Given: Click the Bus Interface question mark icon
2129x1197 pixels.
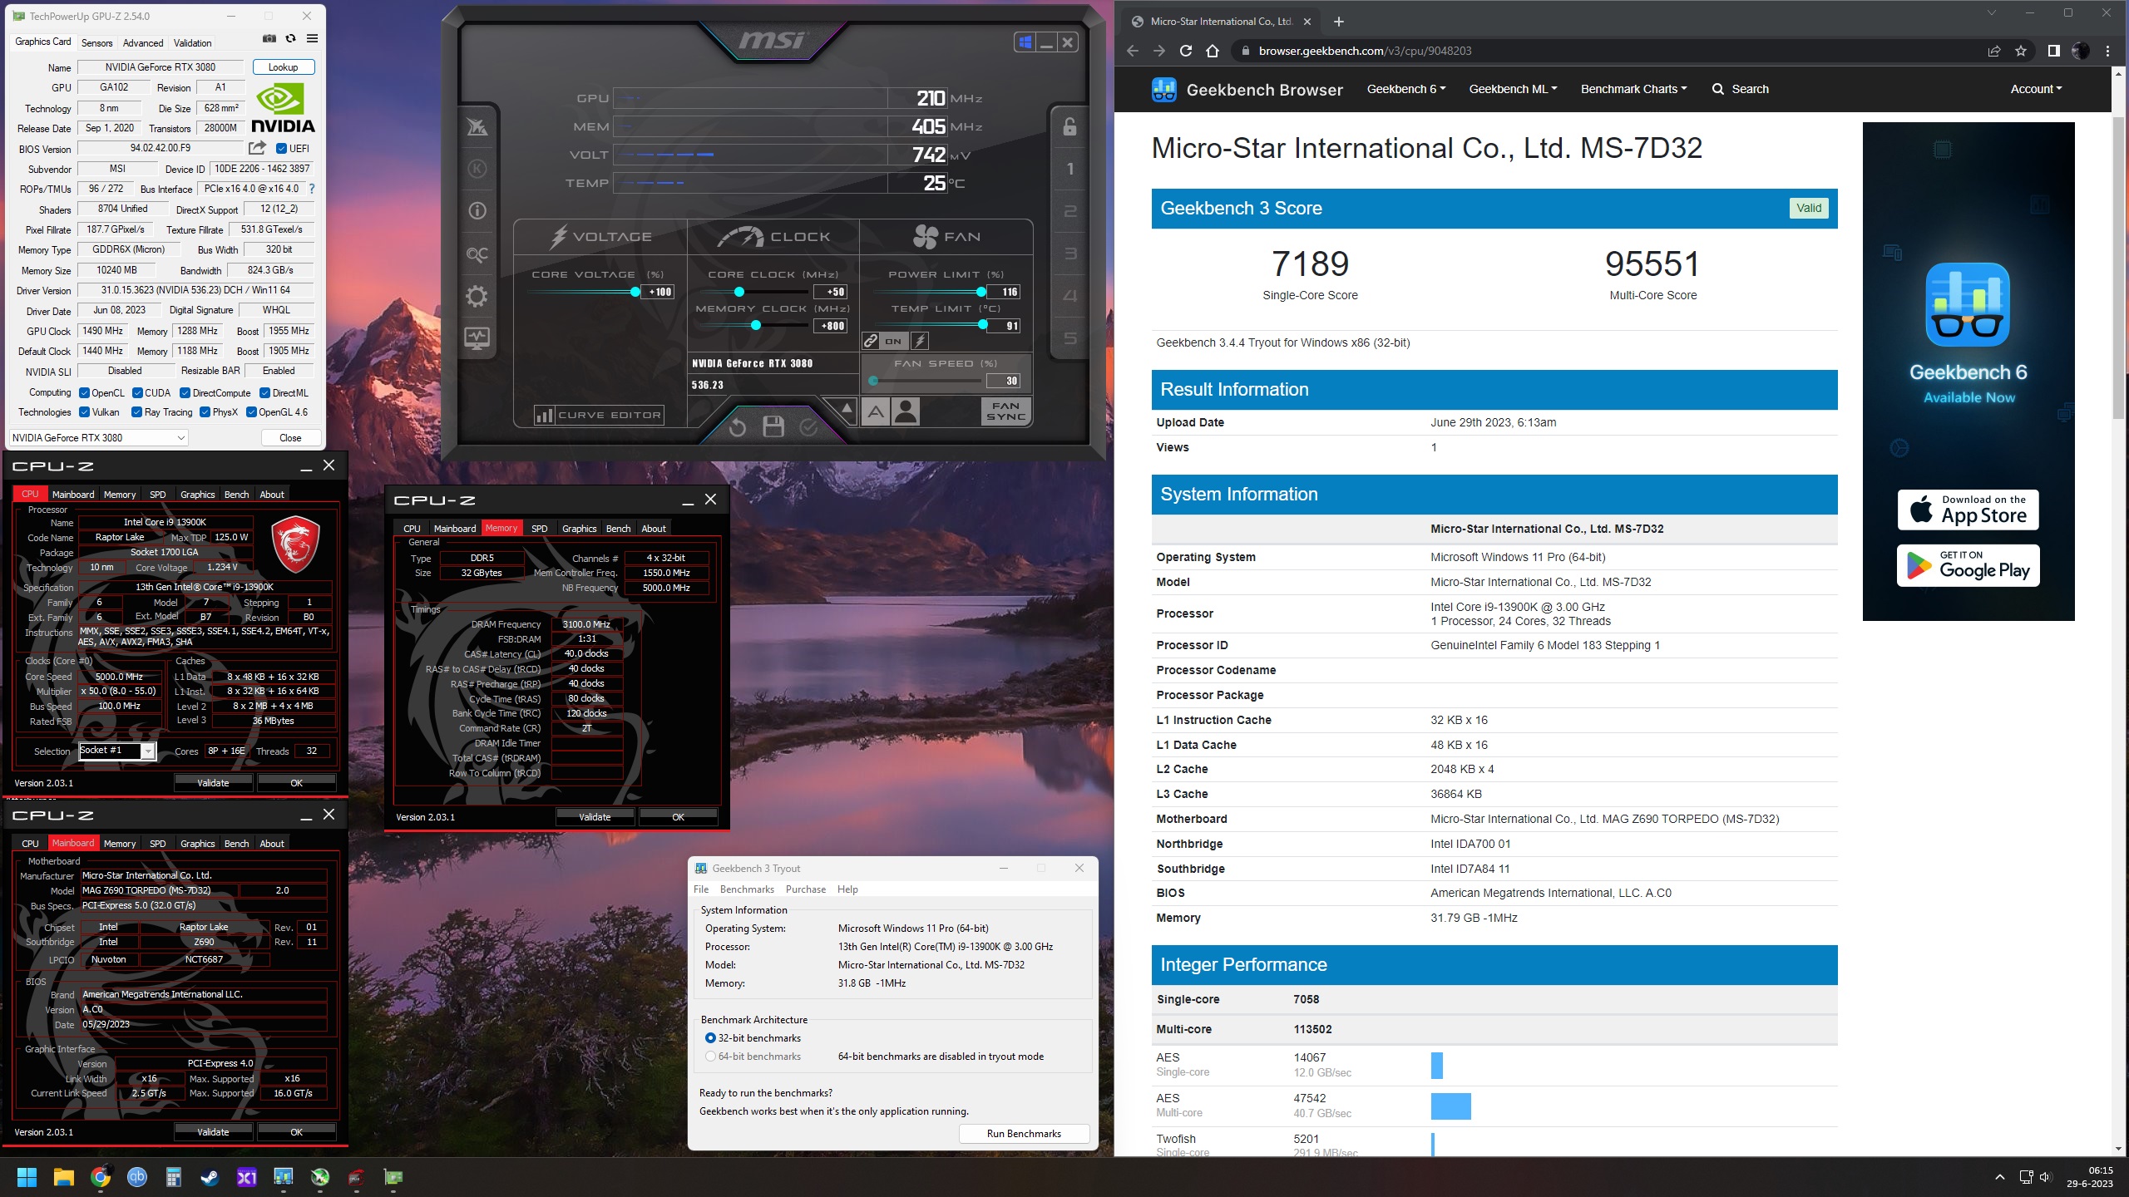Looking at the screenshot, I should point(312,189).
